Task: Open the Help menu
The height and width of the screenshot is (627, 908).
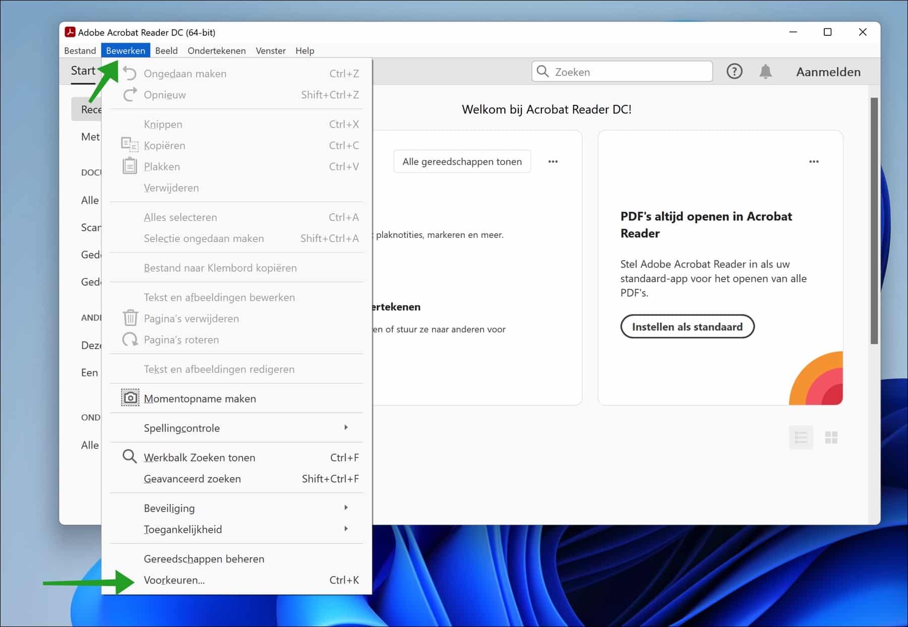Action: coord(305,50)
